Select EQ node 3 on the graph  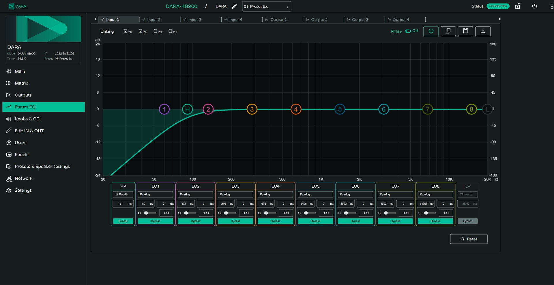click(252, 109)
